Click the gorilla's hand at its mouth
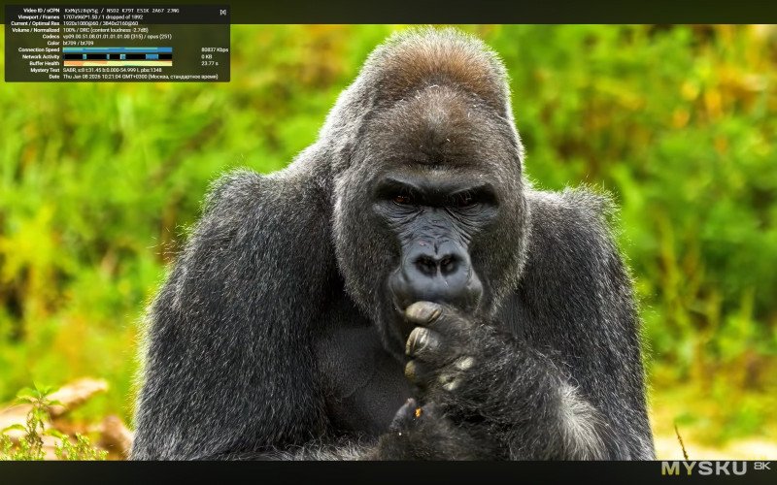 432,339
